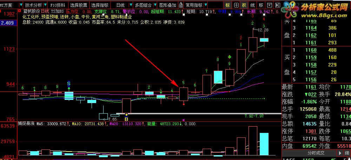
Task: Expand the 日线 period dropdown arrow
Action: point(130,5)
